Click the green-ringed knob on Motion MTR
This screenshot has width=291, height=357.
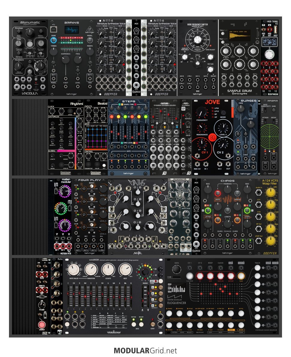[x=61, y=208]
